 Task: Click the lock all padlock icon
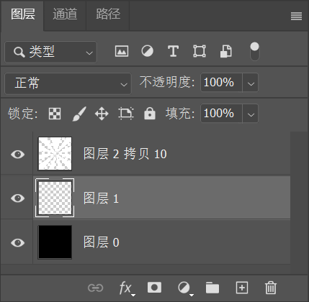click(150, 113)
